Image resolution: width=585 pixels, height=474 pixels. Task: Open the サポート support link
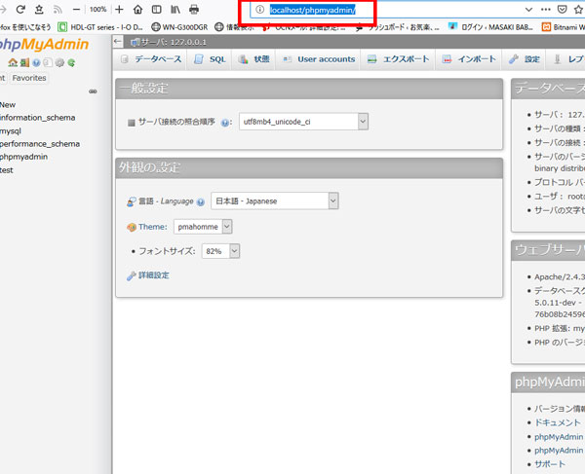pyautogui.click(x=550, y=464)
